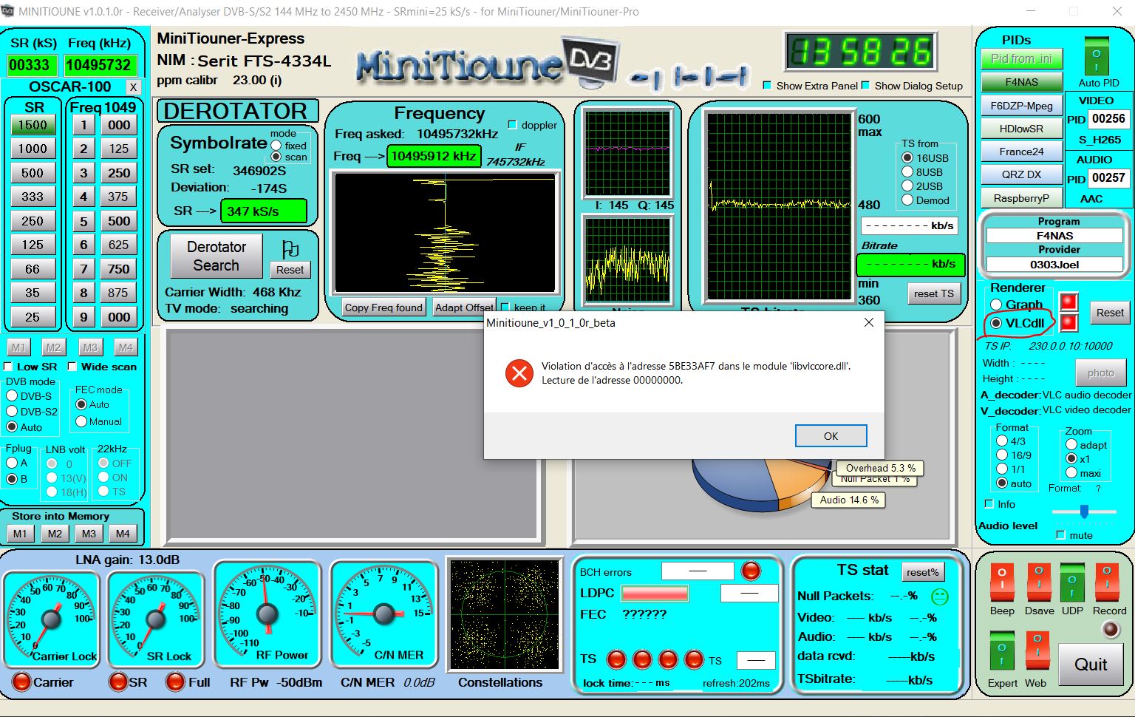The width and height of the screenshot is (1135, 717).
Task: Check Show Extra Panel
Action: coord(767,85)
